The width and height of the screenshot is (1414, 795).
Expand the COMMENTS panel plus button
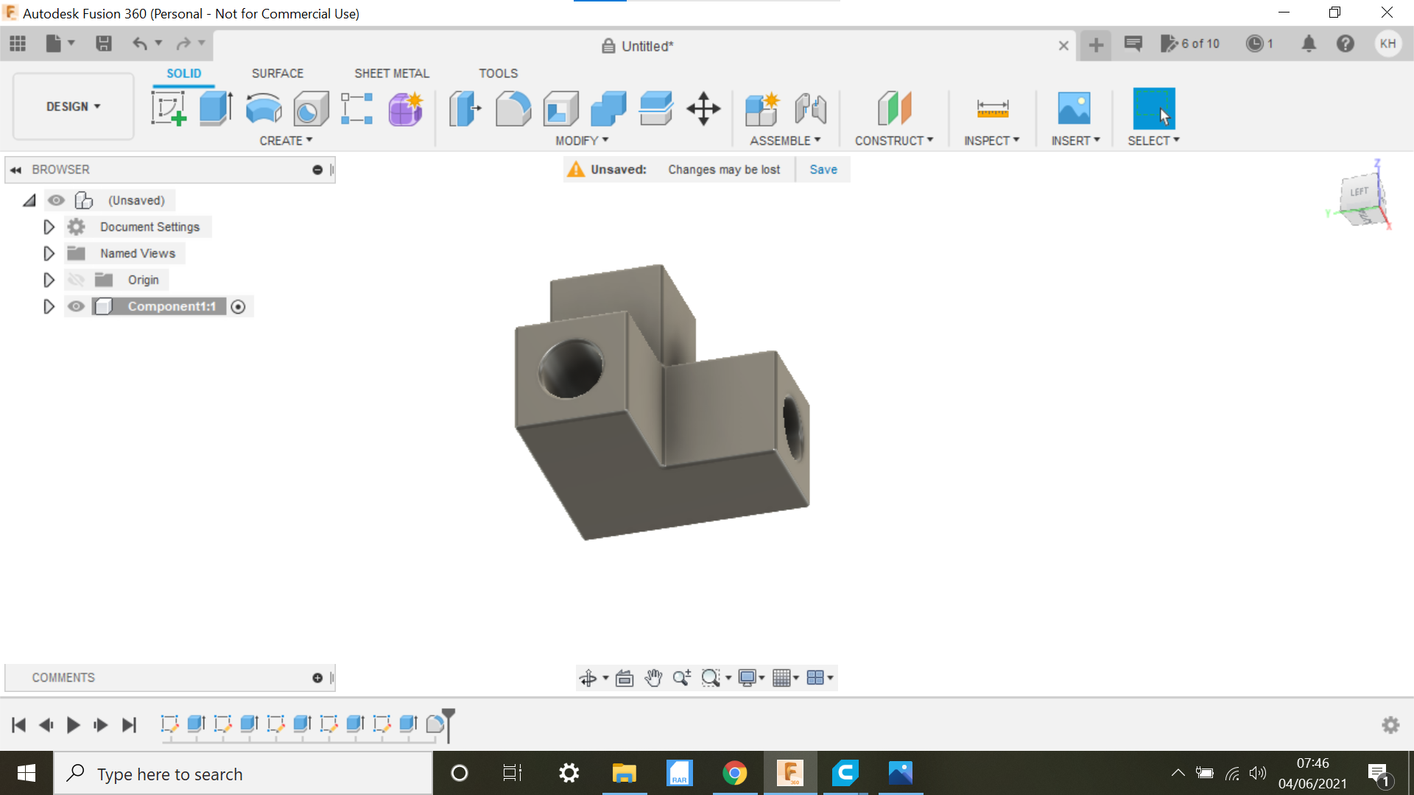tap(317, 678)
